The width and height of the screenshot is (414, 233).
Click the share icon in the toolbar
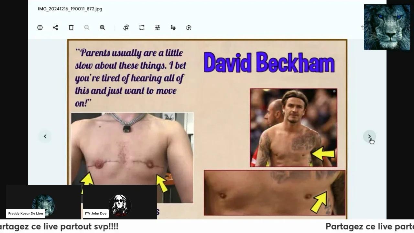[55, 28]
